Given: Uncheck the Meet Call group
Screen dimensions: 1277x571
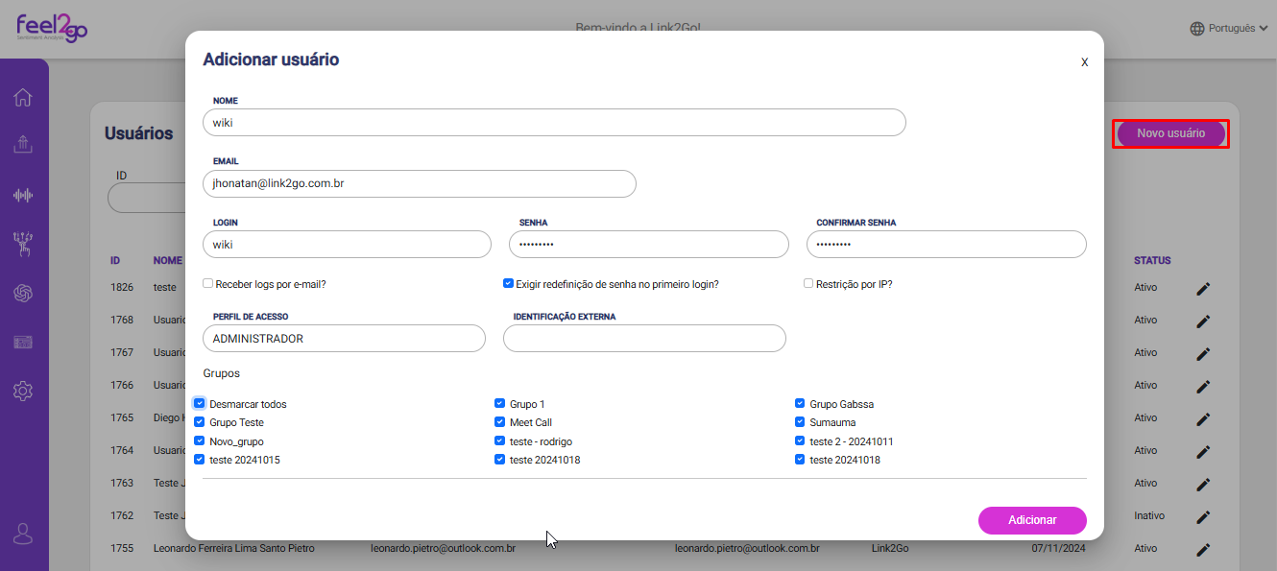Looking at the screenshot, I should [500, 421].
